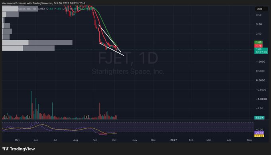Click the Aug label on time axis
This screenshot has width=271, height=155.
pyautogui.click(x=76, y=140)
